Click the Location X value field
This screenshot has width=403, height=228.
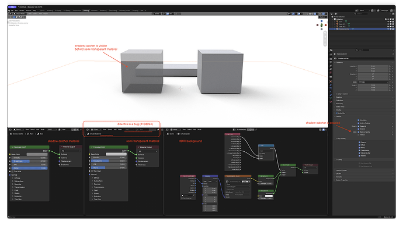click(373, 66)
